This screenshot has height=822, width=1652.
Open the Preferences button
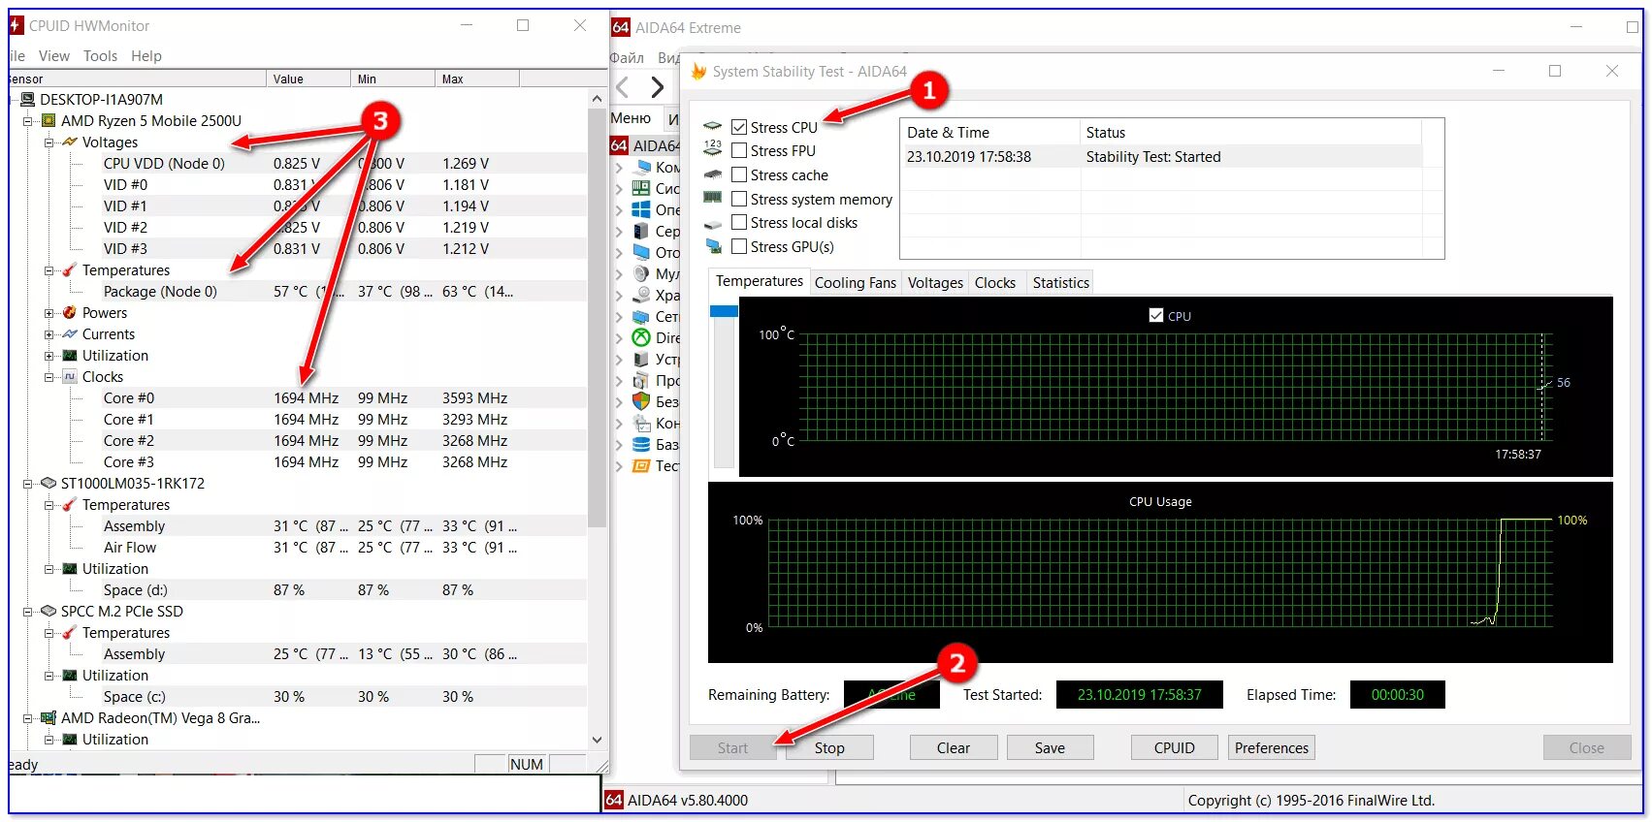[x=1272, y=747]
